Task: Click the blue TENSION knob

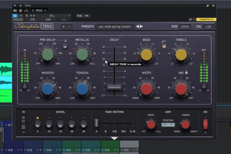Action: coord(82,89)
